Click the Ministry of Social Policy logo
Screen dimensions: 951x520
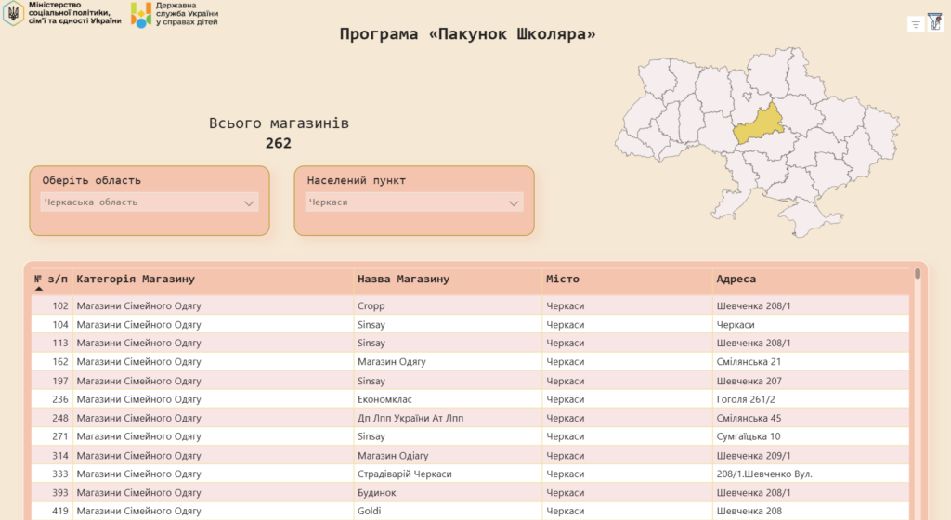tap(61, 13)
